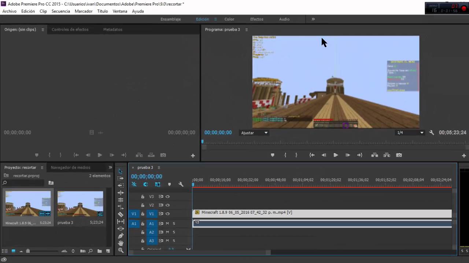Click the New Bin folder icon
Image resolution: width=469 pixels, height=263 pixels.
[x=100, y=251]
